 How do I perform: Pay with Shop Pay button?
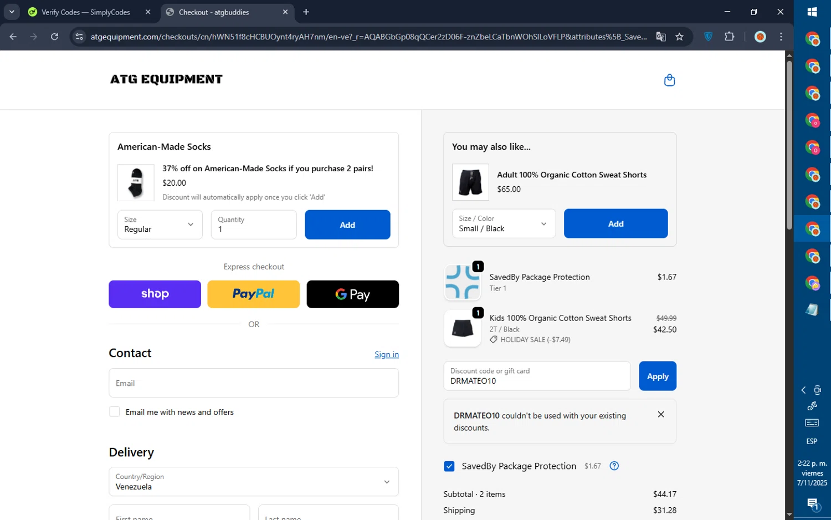click(x=155, y=294)
